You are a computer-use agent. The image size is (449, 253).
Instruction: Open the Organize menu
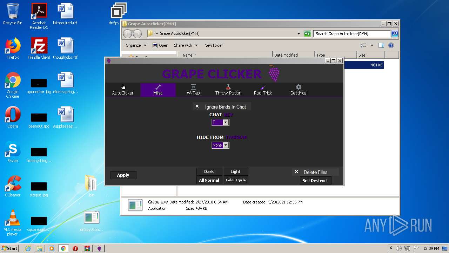click(136, 45)
